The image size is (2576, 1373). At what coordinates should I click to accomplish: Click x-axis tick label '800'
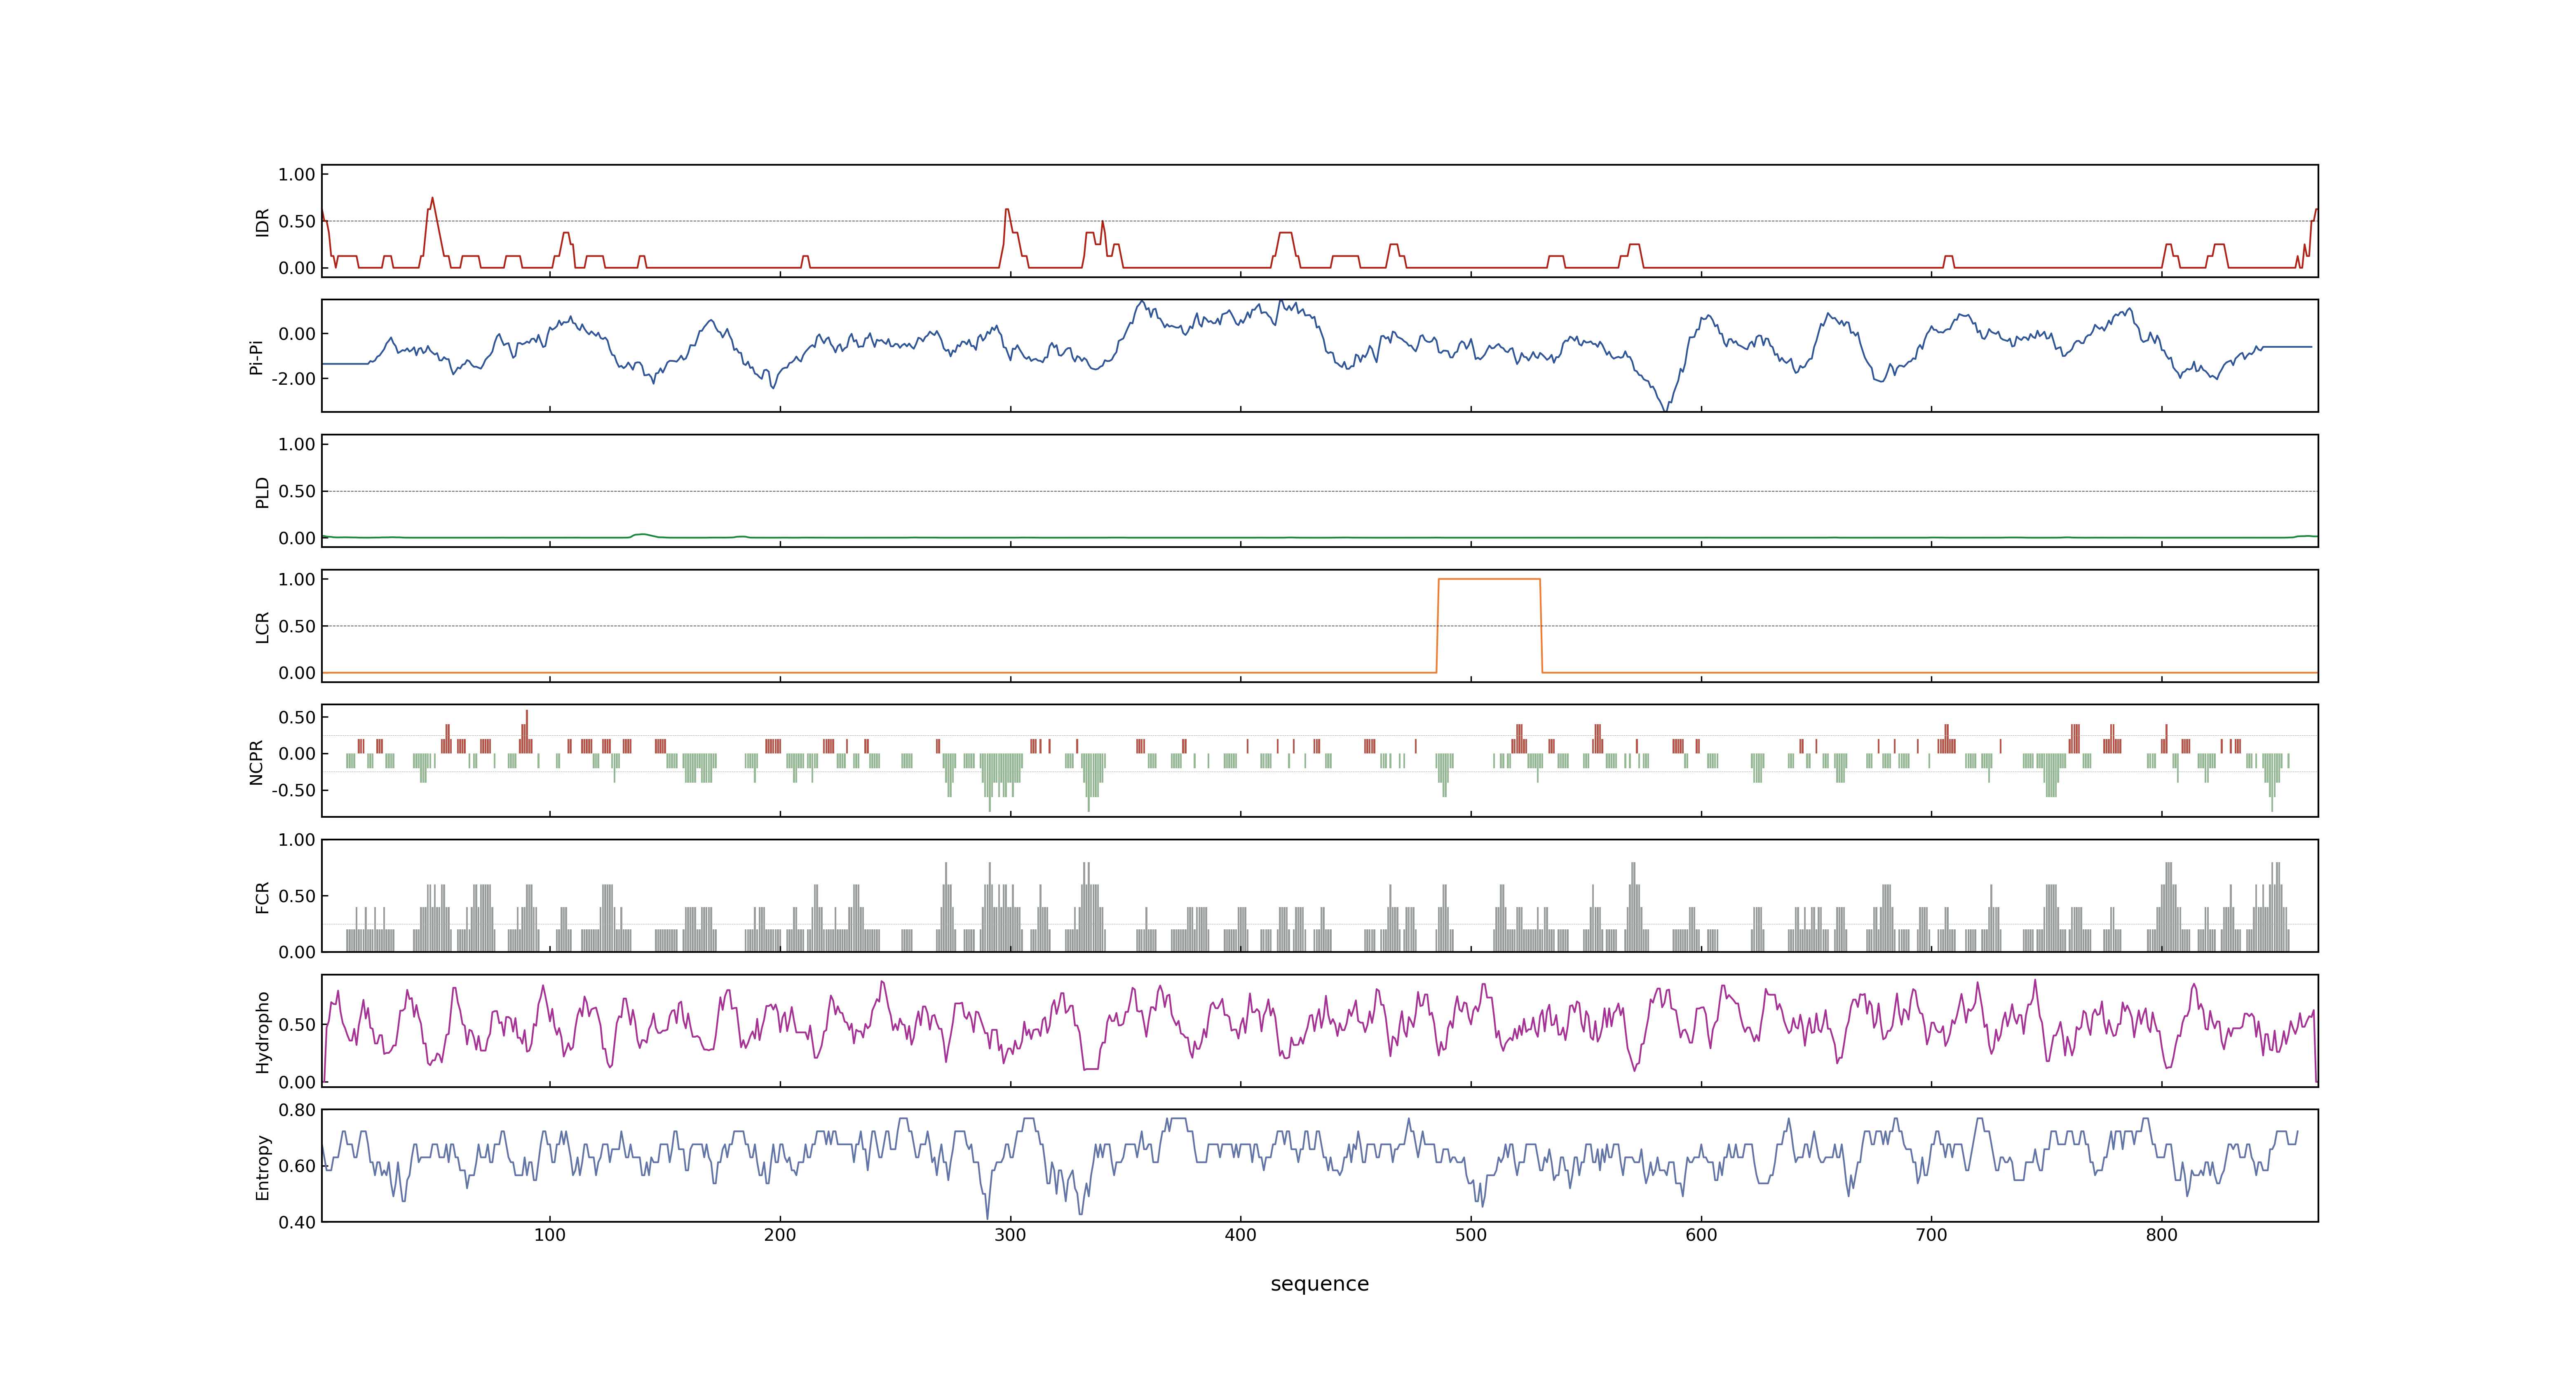point(2162,1235)
